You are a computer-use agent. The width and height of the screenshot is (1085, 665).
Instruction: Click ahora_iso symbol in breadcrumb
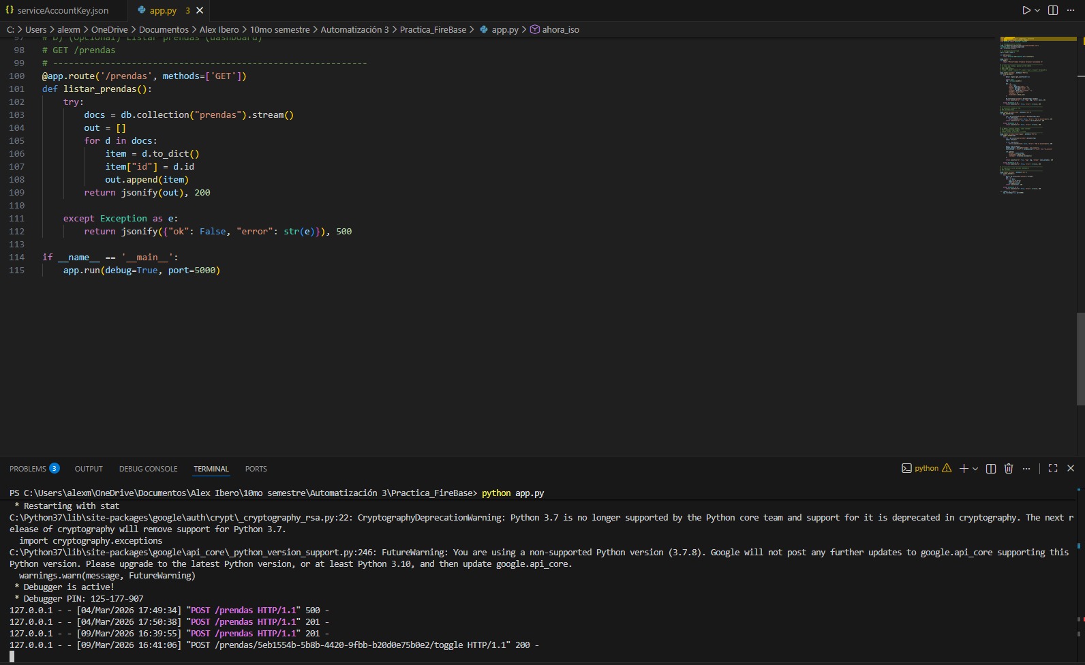point(560,29)
